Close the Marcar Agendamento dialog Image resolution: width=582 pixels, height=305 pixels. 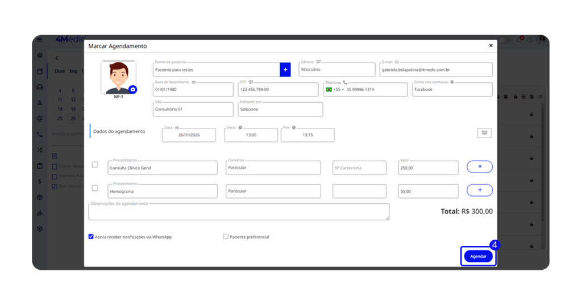[491, 45]
